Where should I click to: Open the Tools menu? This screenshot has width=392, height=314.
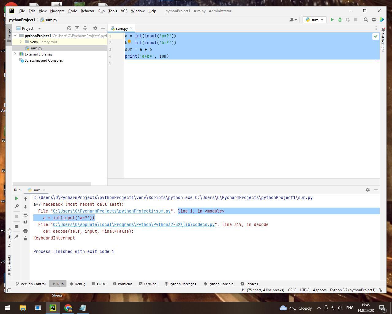point(112,11)
